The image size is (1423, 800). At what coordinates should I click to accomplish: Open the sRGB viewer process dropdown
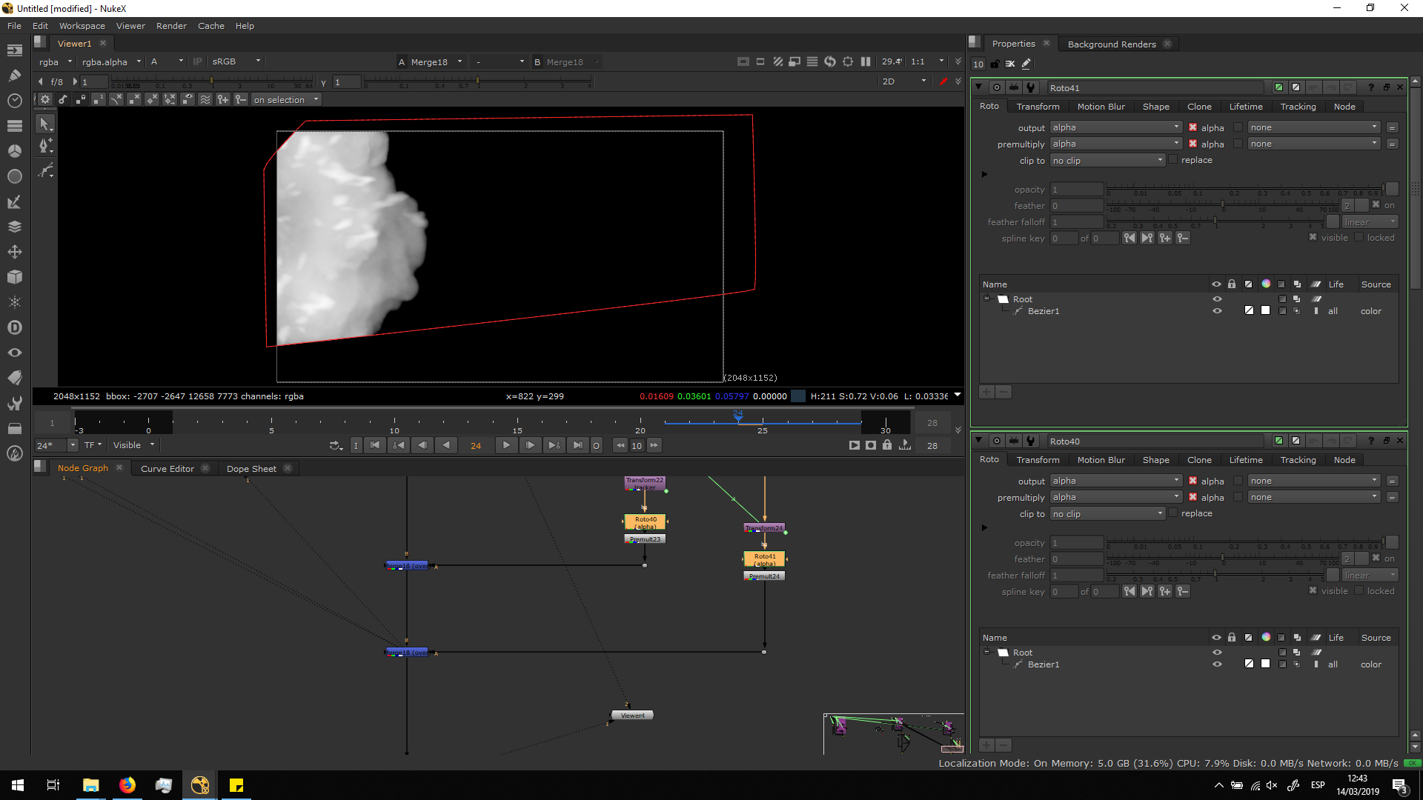(x=236, y=61)
